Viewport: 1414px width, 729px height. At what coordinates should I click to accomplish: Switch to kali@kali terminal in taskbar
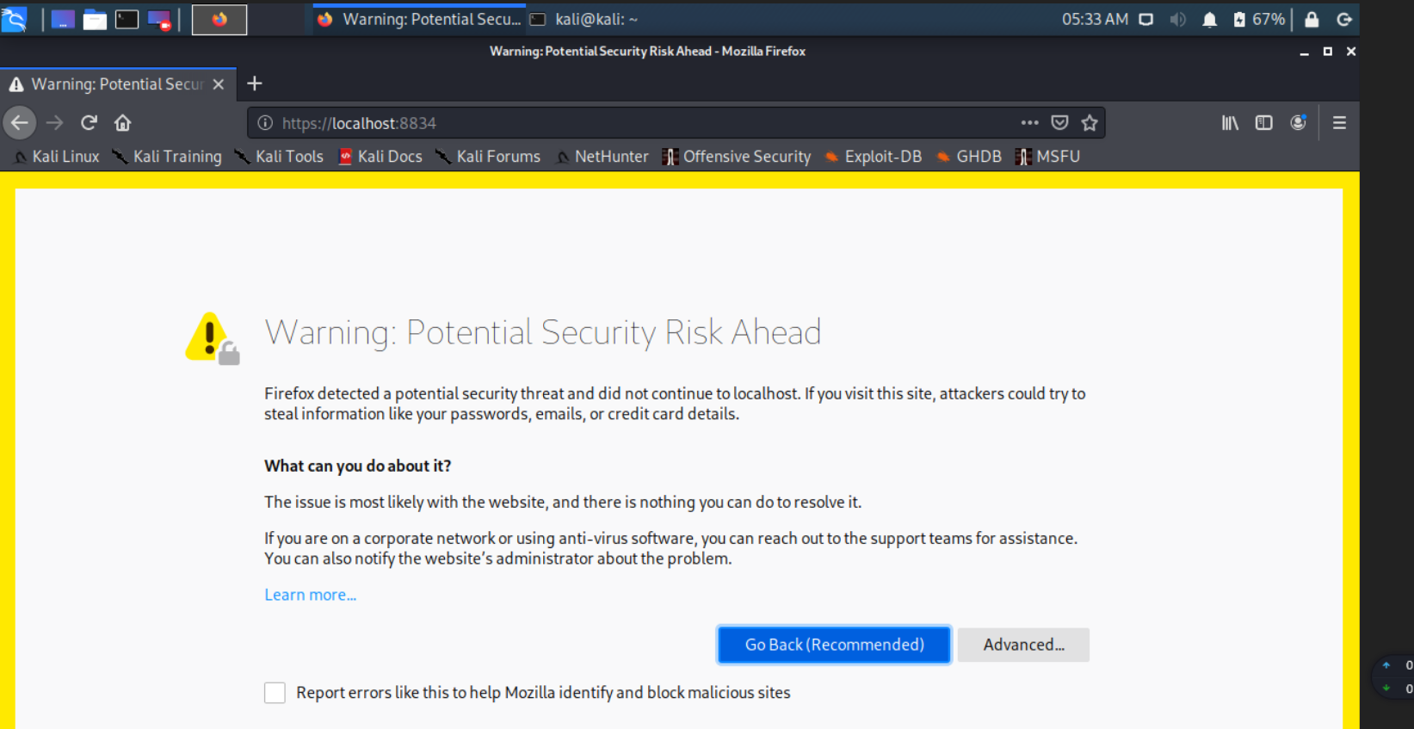(585, 19)
